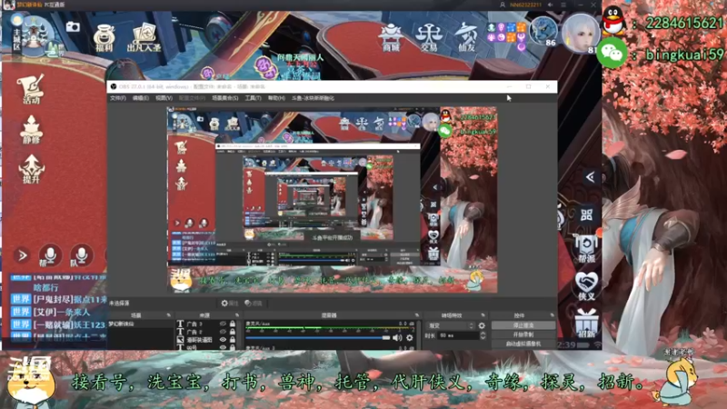Screen dimensions: 727x409
Task: Pop out the 场景 dock panel
Action: 168,315
